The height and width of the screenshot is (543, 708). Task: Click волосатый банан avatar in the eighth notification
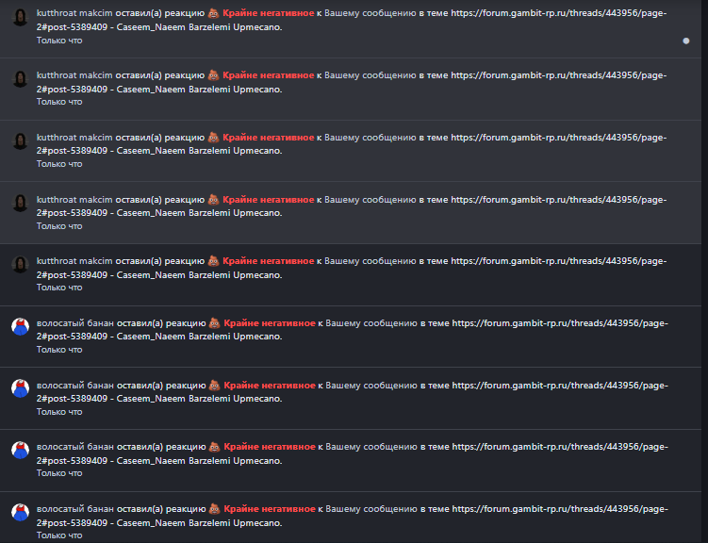pos(21,450)
